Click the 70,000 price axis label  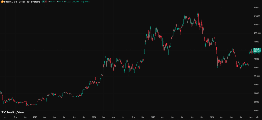pos(257,59)
